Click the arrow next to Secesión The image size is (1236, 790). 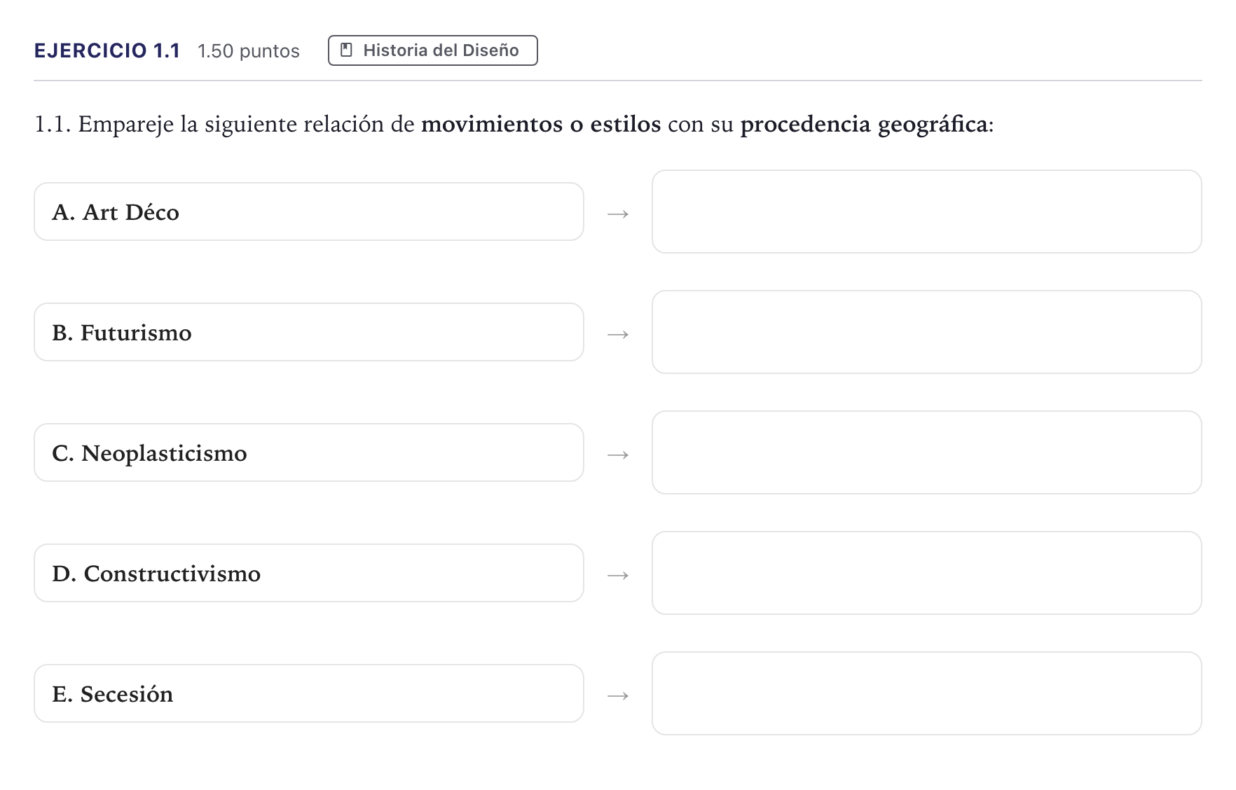pyautogui.click(x=618, y=695)
